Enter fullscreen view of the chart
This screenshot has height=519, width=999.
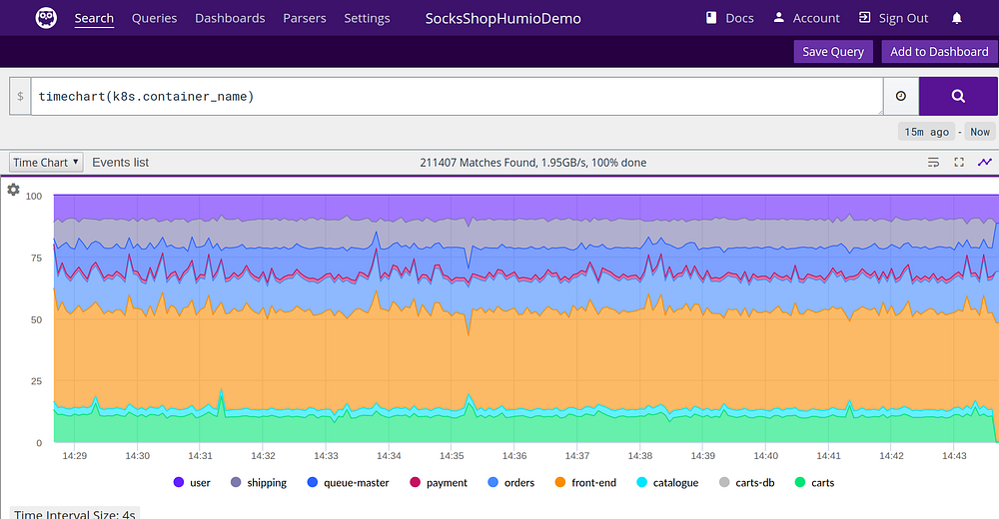959,162
